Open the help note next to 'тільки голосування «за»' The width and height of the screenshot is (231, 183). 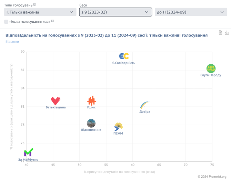[53, 21]
